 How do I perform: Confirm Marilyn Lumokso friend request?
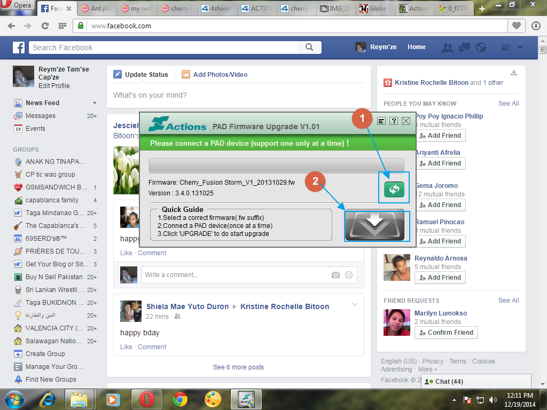(446, 333)
